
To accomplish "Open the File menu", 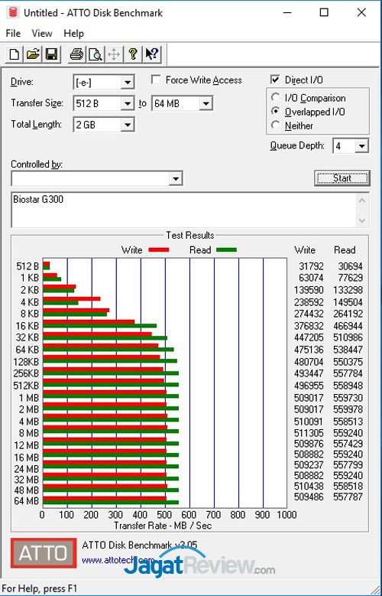I will pyautogui.click(x=13, y=34).
